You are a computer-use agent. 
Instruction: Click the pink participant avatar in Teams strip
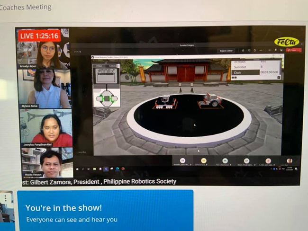tap(268, 161)
